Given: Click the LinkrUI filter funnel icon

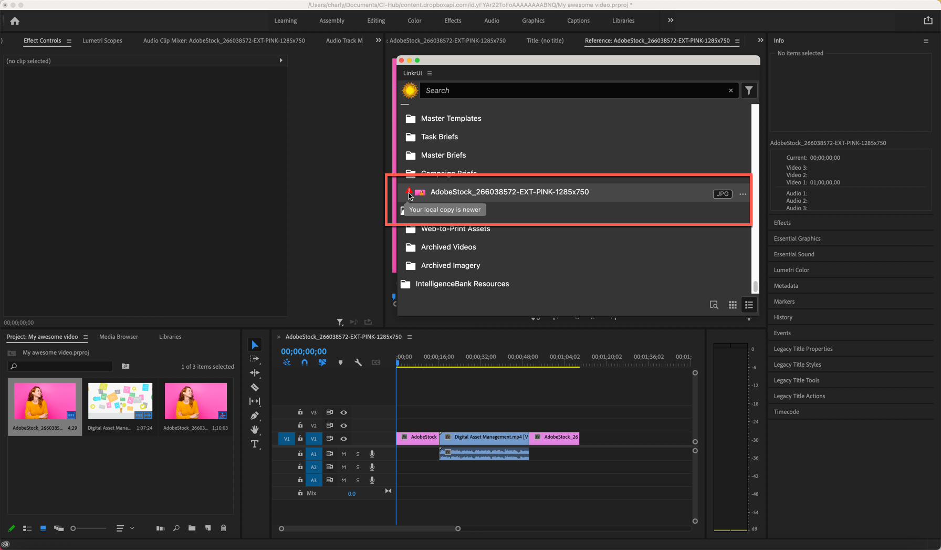Looking at the screenshot, I should 749,90.
